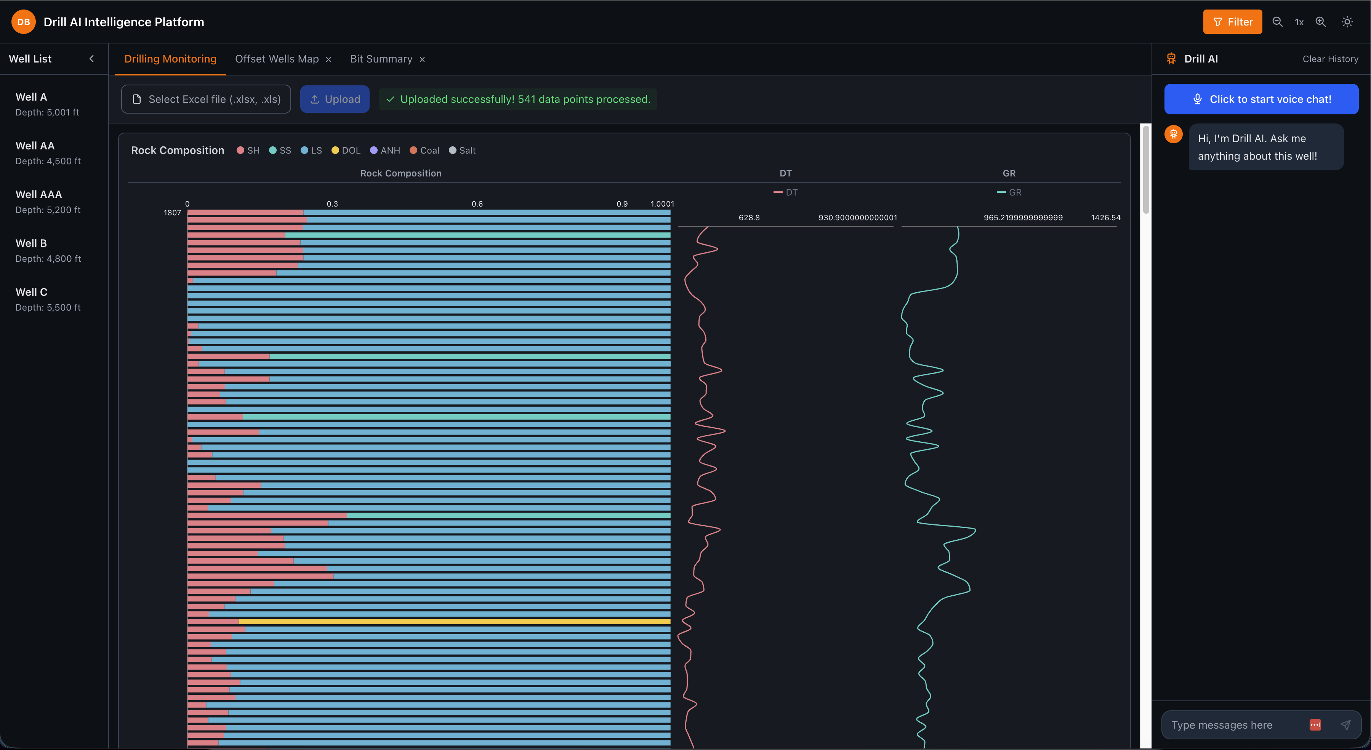Click the Coal color swatch in legend

(x=413, y=151)
